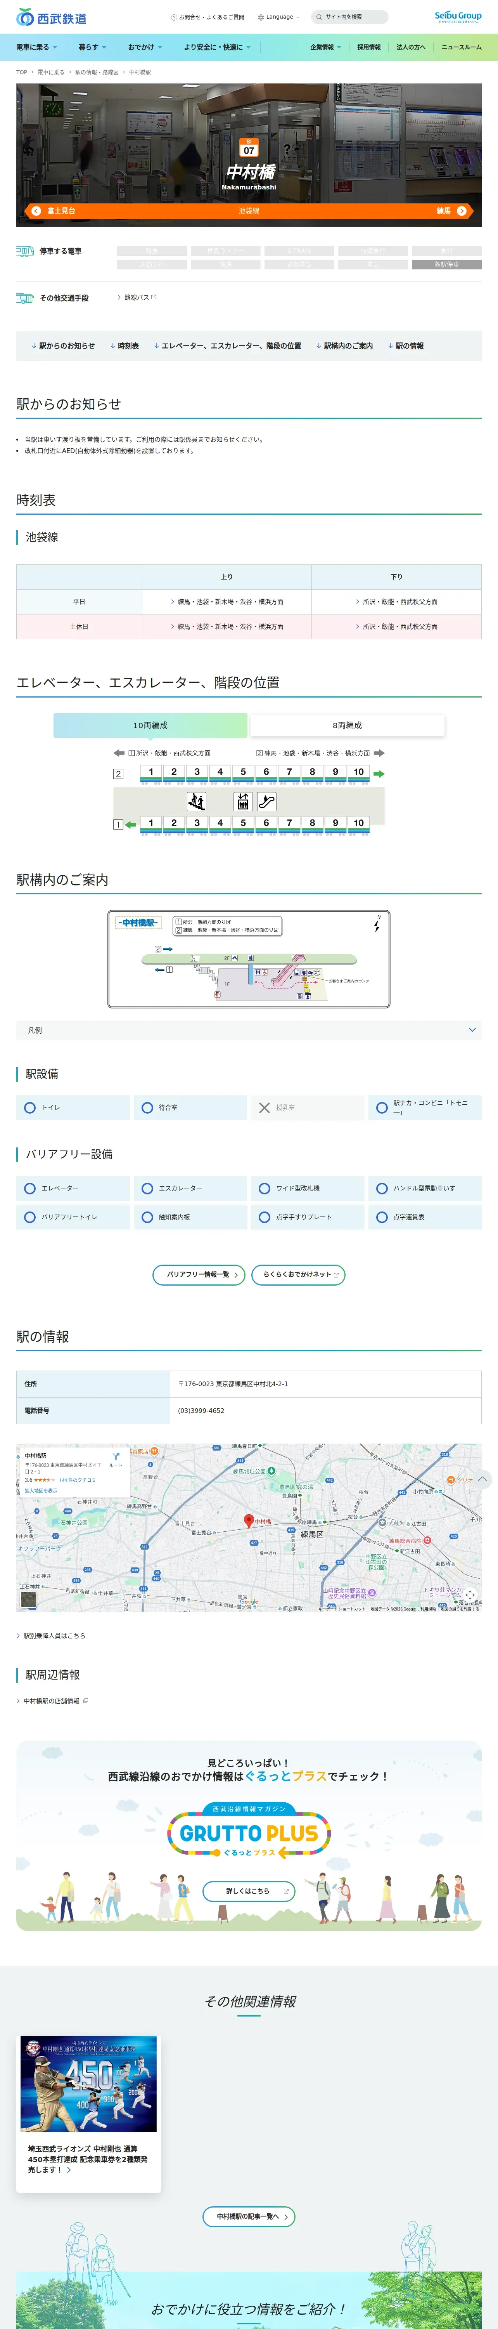Screen dimensions: 498x2329
Task: Select the 各駅停車 train type badge
Action: pyautogui.click(x=446, y=265)
